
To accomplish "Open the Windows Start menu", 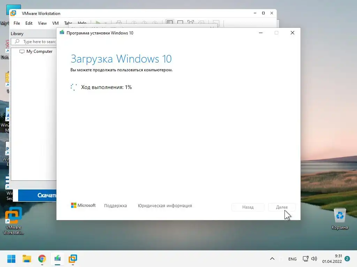I will [x=11, y=259].
